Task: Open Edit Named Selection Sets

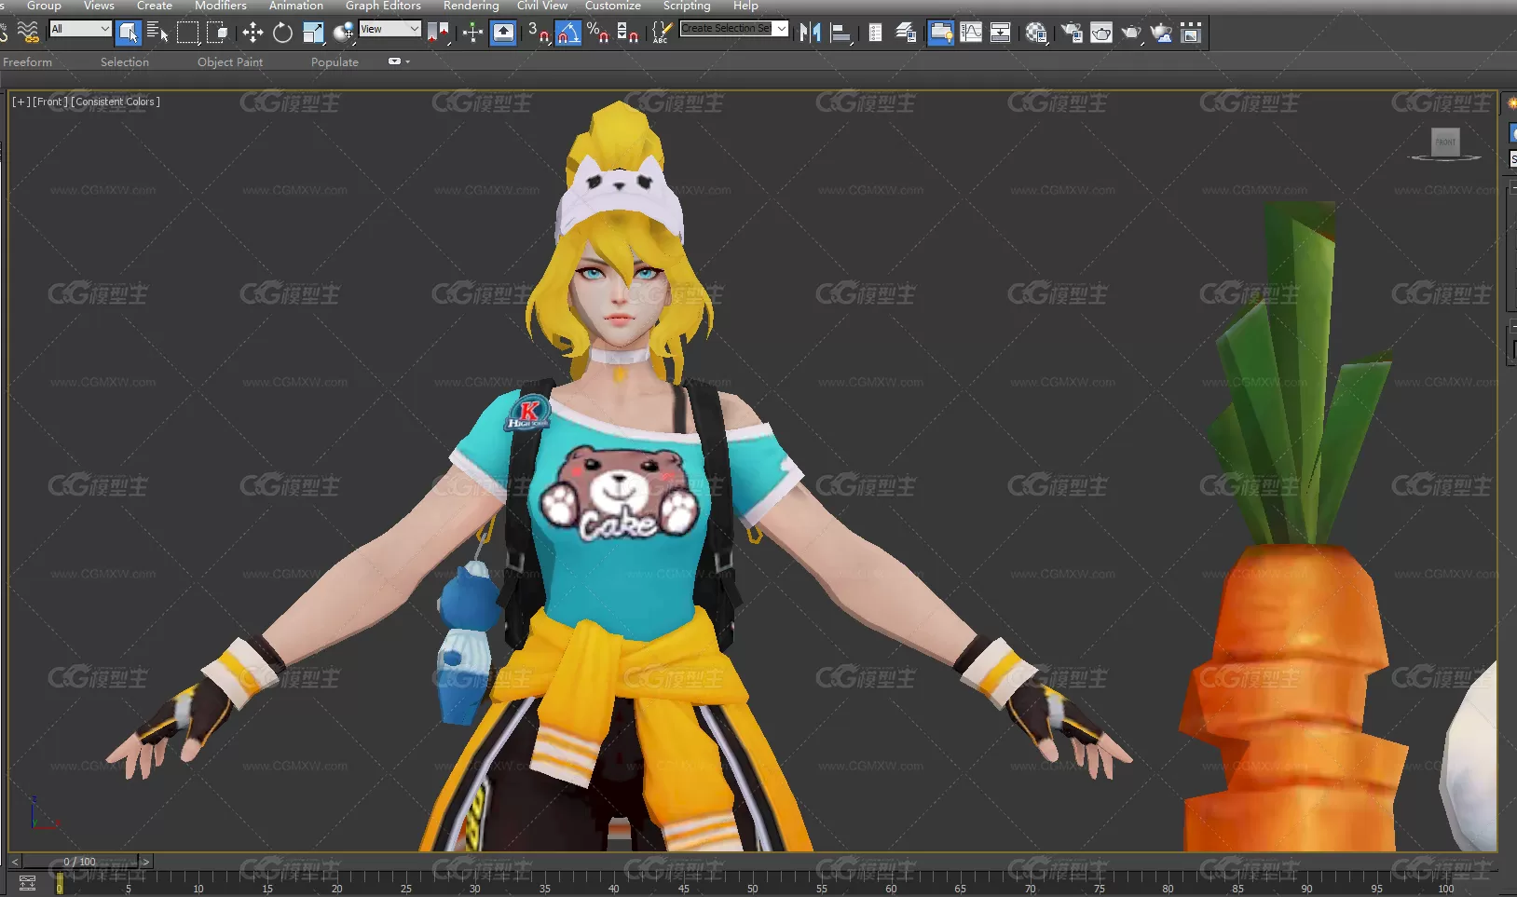Action: tap(661, 34)
